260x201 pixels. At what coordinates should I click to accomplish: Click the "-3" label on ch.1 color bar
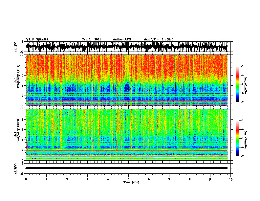click(x=242, y=66)
